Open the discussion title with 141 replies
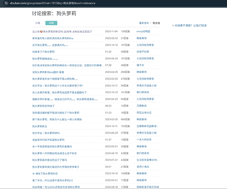Viewport: 227px width, 189px height. point(59,92)
